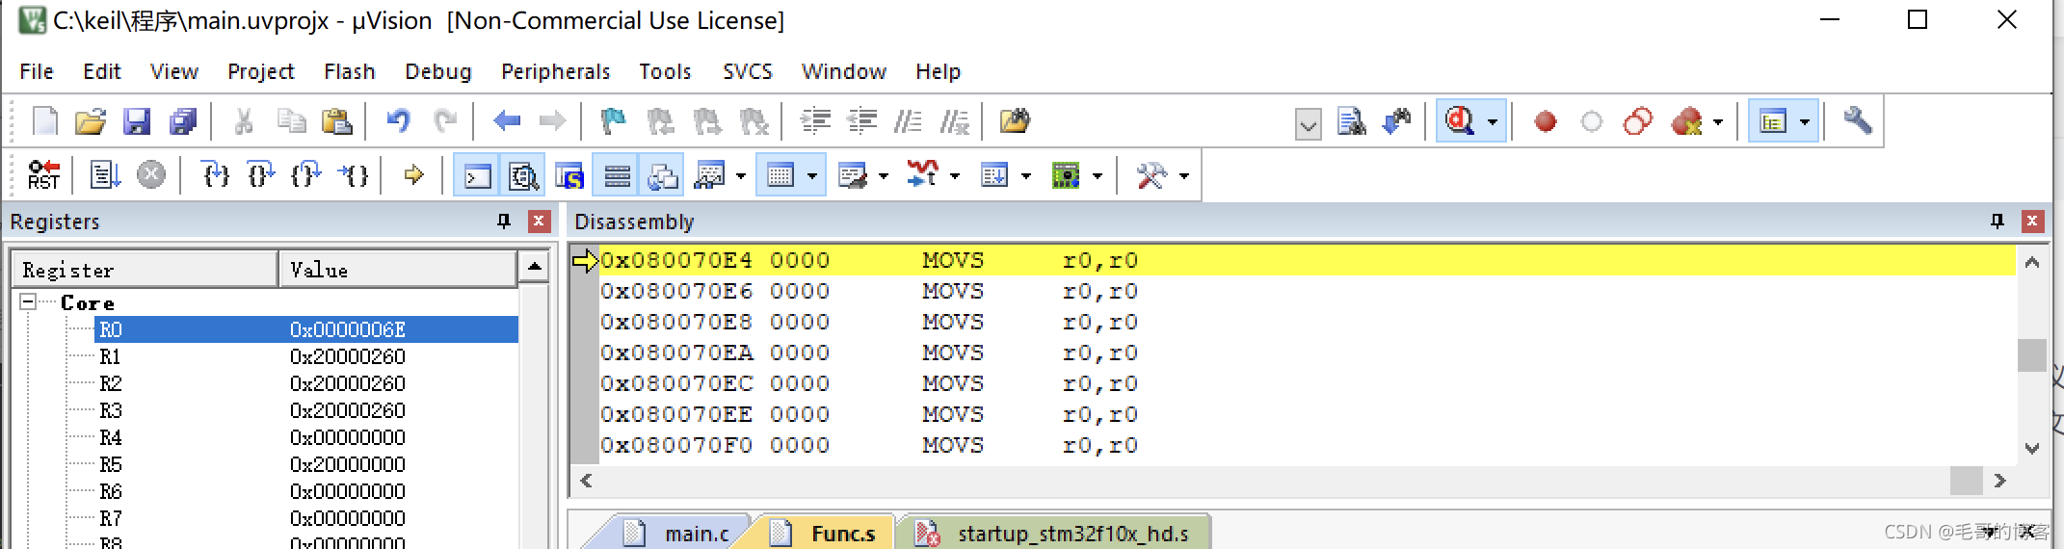Open the Debug menu
This screenshot has height=549, width=2064.
coord(437,71)
